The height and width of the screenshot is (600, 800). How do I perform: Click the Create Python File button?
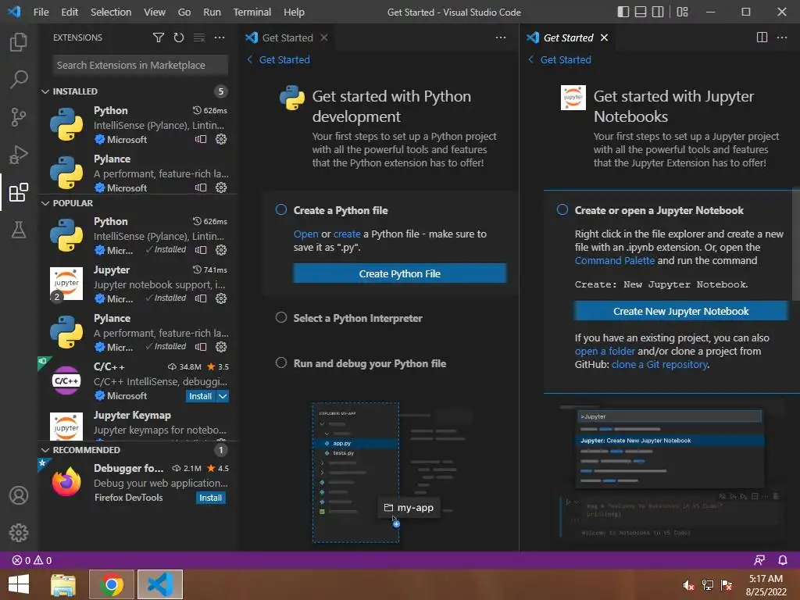click(399, 273)
